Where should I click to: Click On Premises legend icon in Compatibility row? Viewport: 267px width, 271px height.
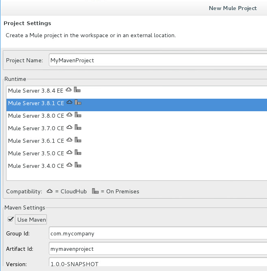[95, 191]
